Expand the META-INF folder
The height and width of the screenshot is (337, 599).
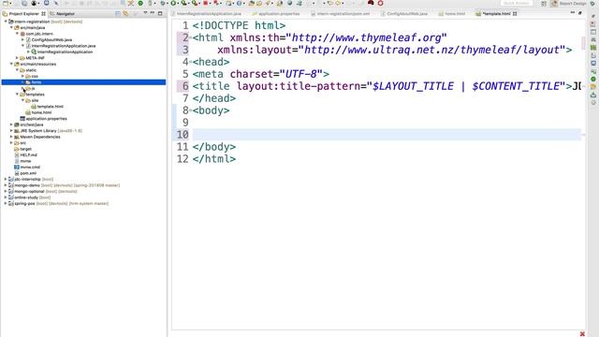(x=17, y=58)
